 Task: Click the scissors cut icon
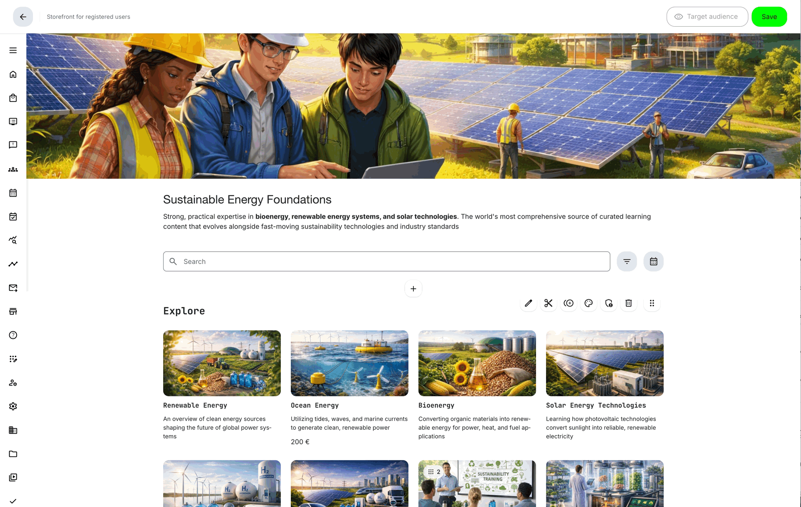tap(548, 303)
